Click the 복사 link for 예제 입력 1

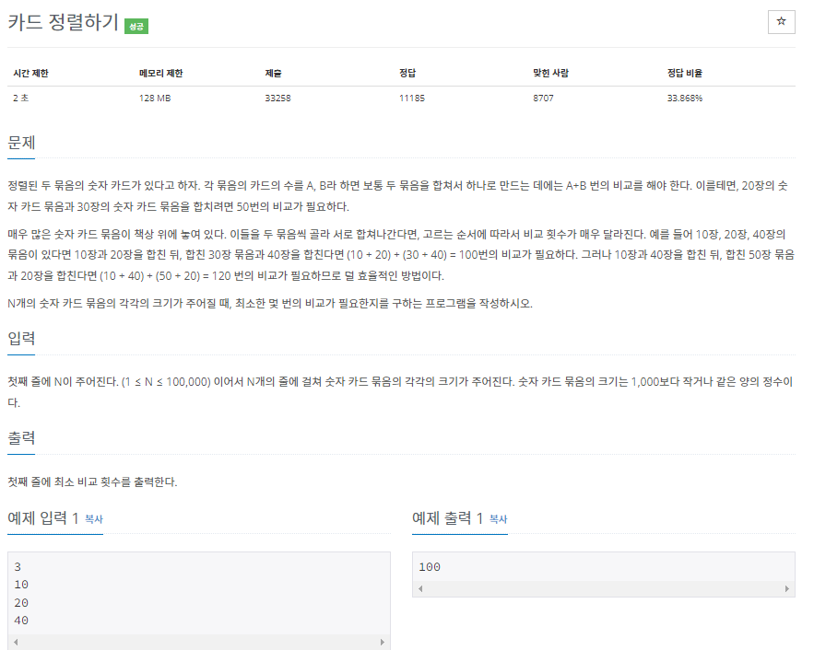click(x=94, y=519)
